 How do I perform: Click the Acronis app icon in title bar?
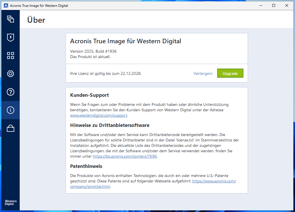[6, 5]
